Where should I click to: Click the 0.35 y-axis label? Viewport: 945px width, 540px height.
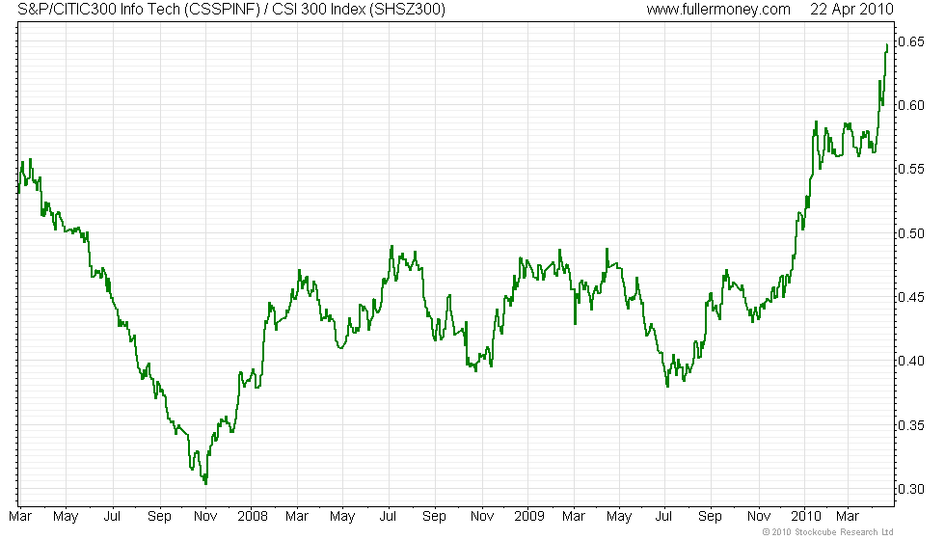point(910,425)
